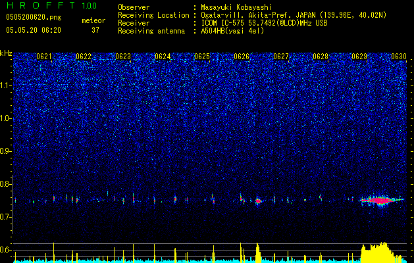Click the kHz axis unit label
The height and width of the screenshot is (263, 414).
pyautogui.click(x=6, y=53)
